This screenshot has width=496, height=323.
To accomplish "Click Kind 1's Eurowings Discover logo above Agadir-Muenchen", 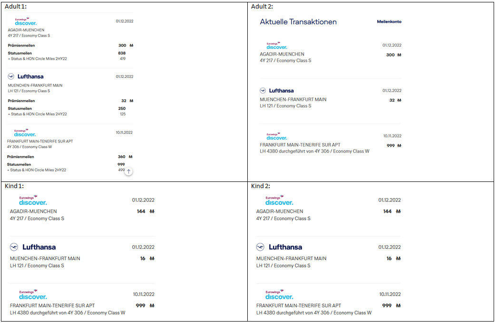I will coord(33,200).
